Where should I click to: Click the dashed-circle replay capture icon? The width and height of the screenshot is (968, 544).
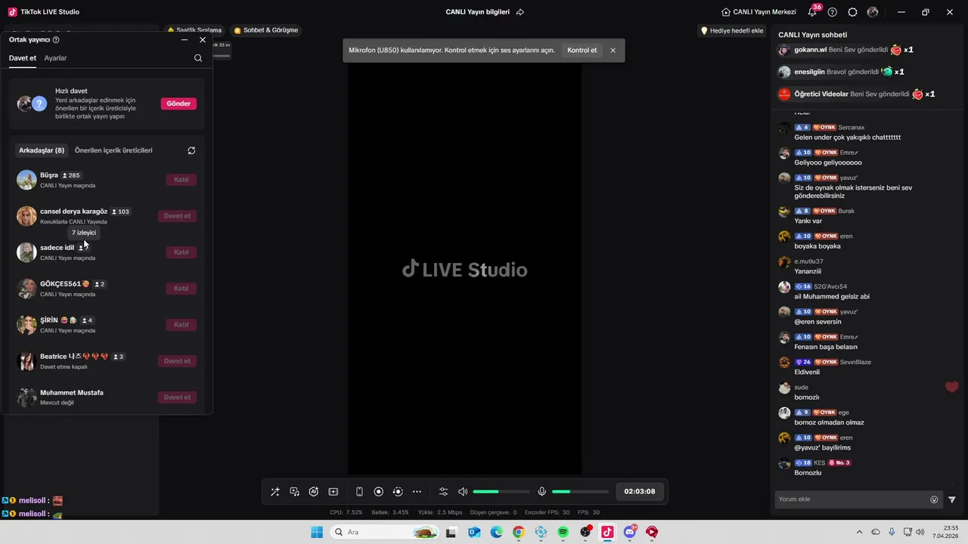click(x=398, y=492)
